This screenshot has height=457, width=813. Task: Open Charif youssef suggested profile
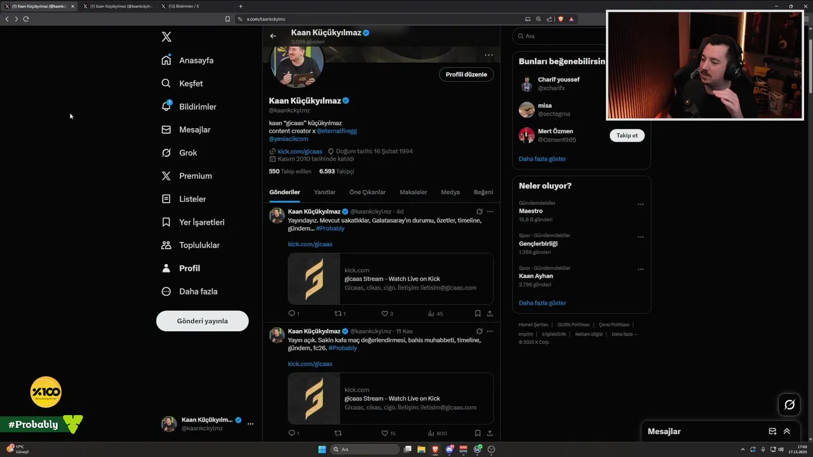tap(558, 84)
